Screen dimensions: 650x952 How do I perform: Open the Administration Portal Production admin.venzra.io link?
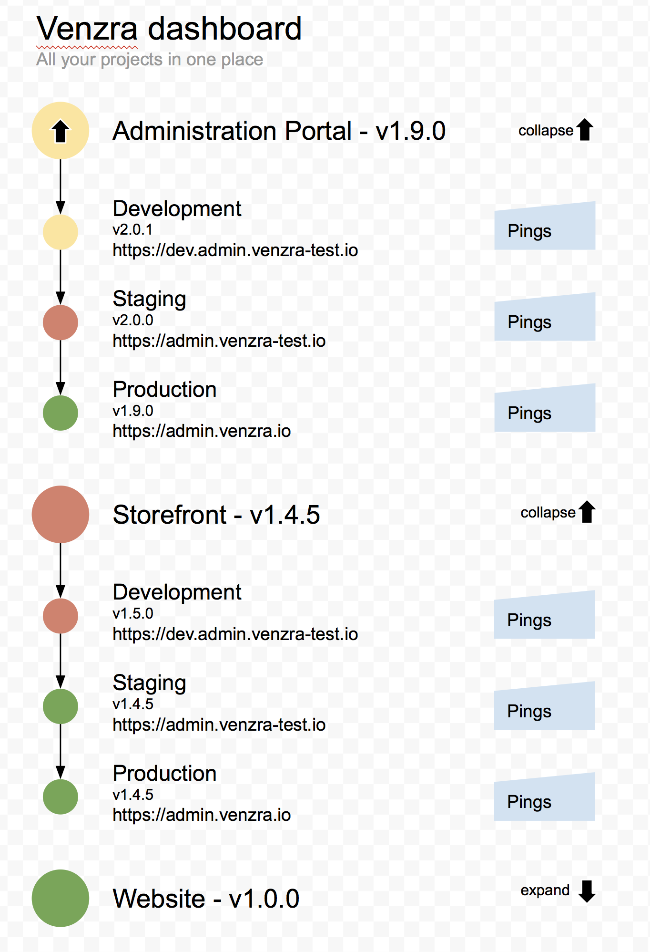tap(202, 431)
